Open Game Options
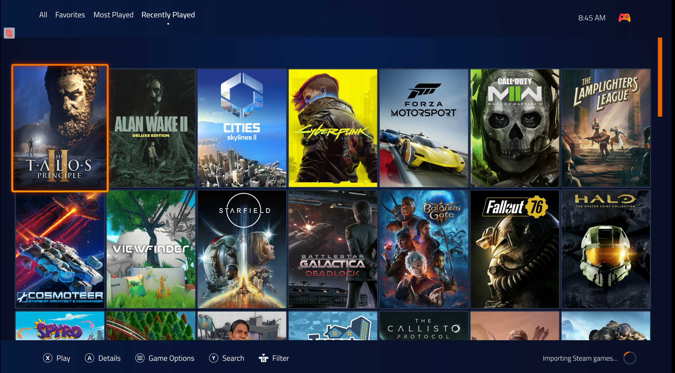Screen dimensions: 675x373 click(x=171, y=358)
